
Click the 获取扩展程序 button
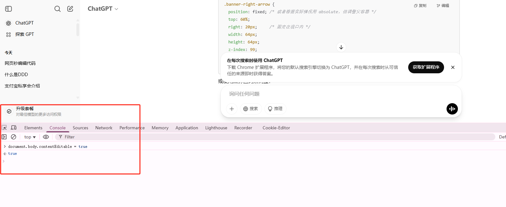point(426,67)
